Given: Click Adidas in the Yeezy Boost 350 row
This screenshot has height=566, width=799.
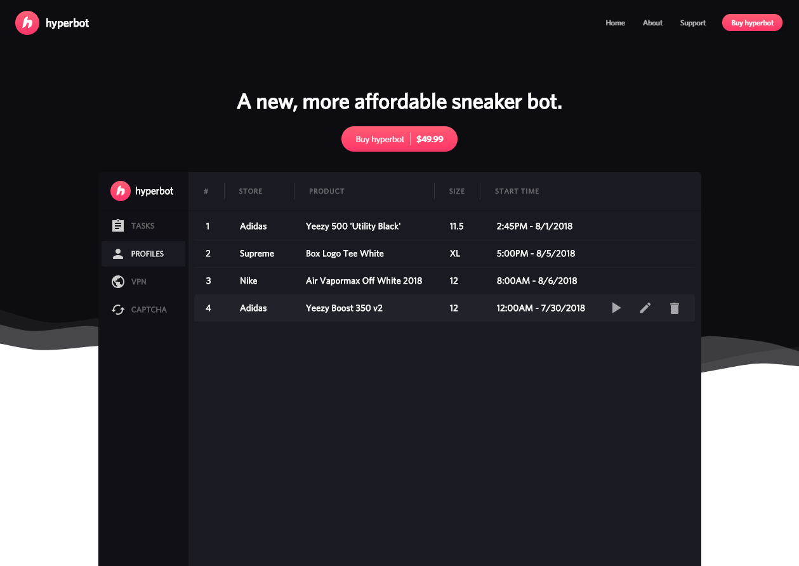Looking at the screenshot, I should click(253, 308).
